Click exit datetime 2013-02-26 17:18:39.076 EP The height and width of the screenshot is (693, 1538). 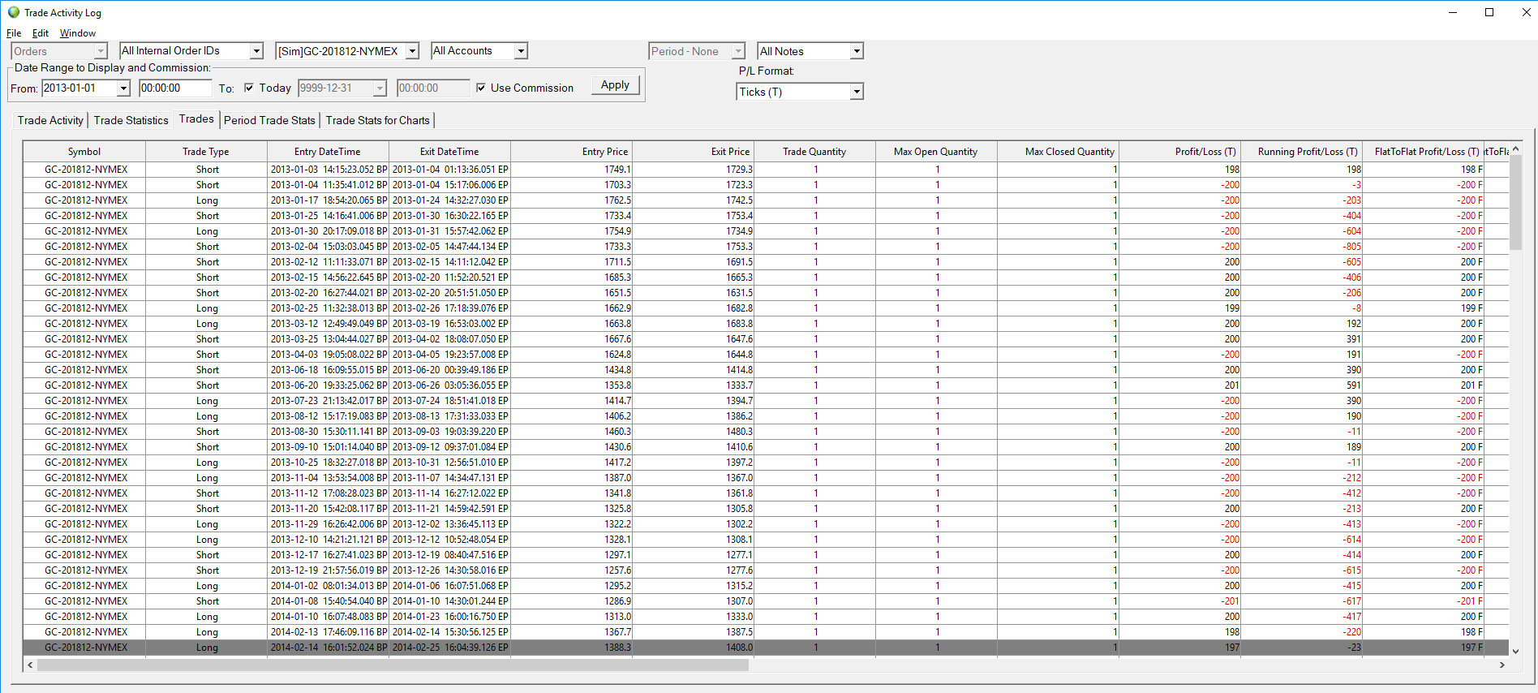tap(449, 308)
